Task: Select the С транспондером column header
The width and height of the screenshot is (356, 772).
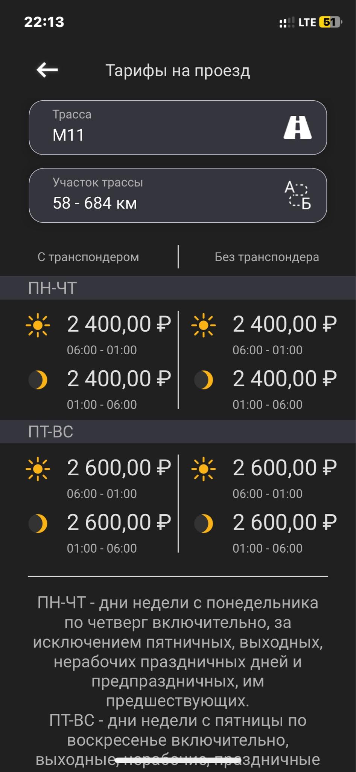Action: click(x=88, y=257)
